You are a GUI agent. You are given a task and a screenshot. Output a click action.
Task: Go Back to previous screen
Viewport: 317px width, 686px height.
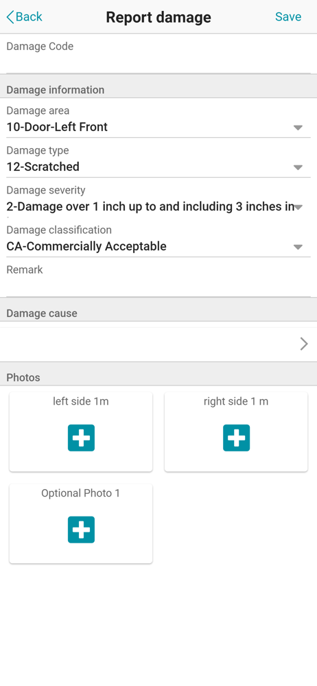[25, 17]
